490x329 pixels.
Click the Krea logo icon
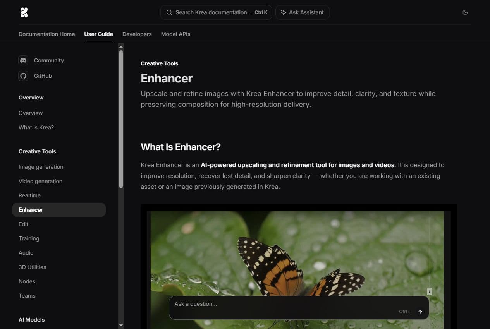tap(24, 12)
